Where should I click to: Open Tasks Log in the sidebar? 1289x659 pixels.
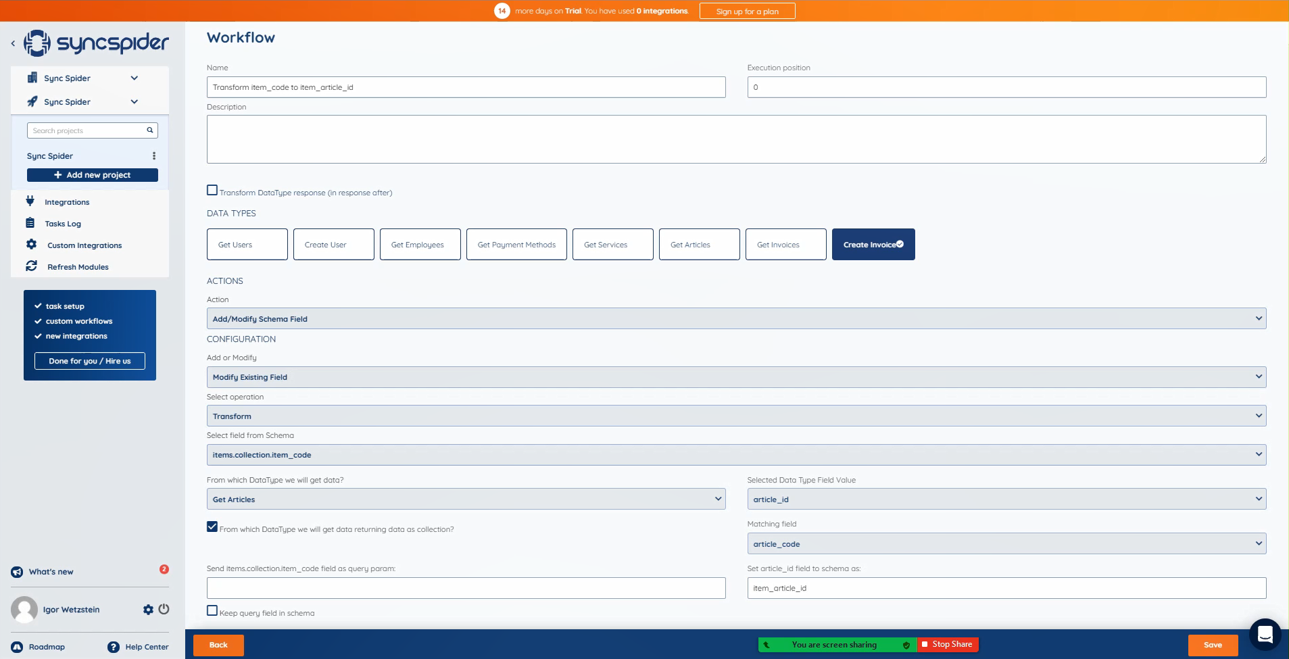pos(63,224)
